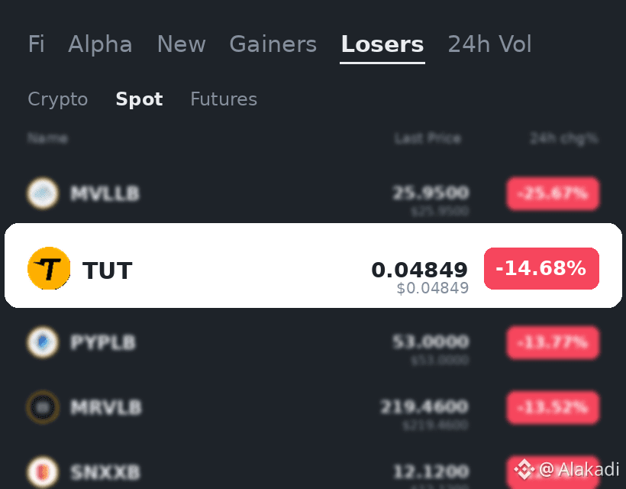Click the TUT coin logo icon

click(x=49, y=268)
